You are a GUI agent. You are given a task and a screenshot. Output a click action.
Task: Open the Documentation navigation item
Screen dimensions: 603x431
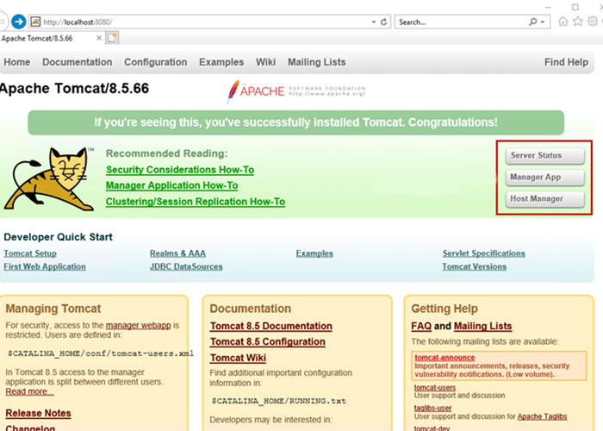coord(78,62)
